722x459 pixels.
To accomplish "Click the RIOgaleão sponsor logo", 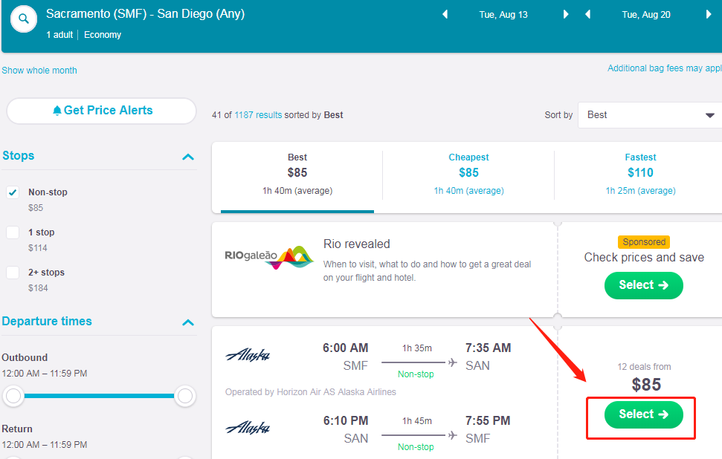I will 268,257.
